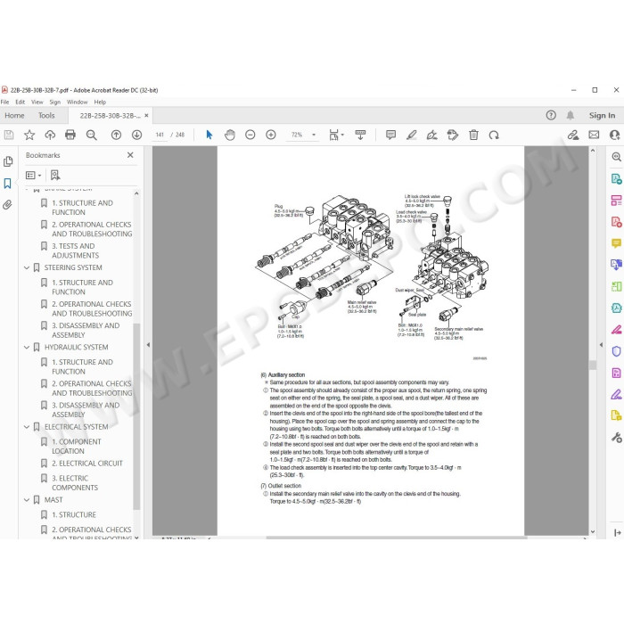Open the Sign menu

coord(55,102)
